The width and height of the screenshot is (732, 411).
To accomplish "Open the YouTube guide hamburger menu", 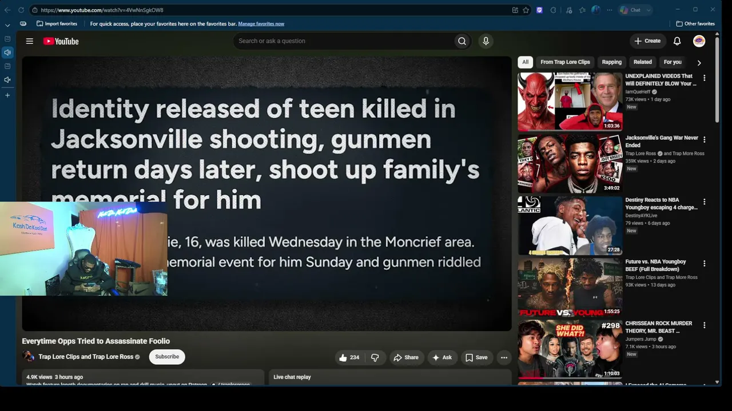I will (x=30, y=41).
